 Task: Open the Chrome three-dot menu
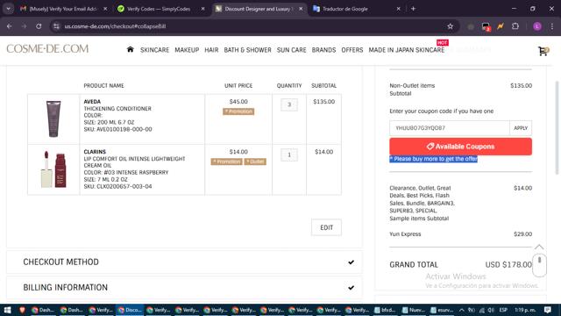coord(552,26)
